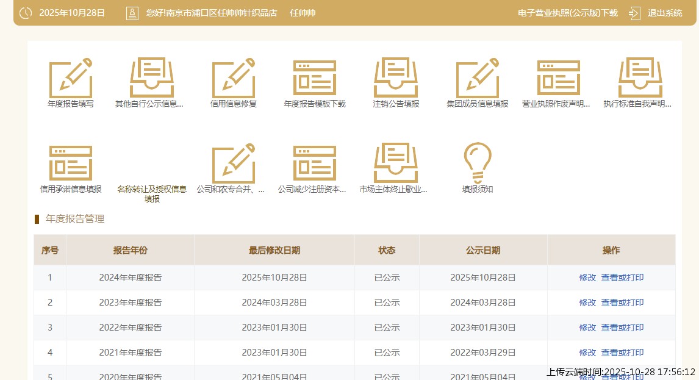
Task: Click 营业执照作废声明 icon
Action: point(558,78)
